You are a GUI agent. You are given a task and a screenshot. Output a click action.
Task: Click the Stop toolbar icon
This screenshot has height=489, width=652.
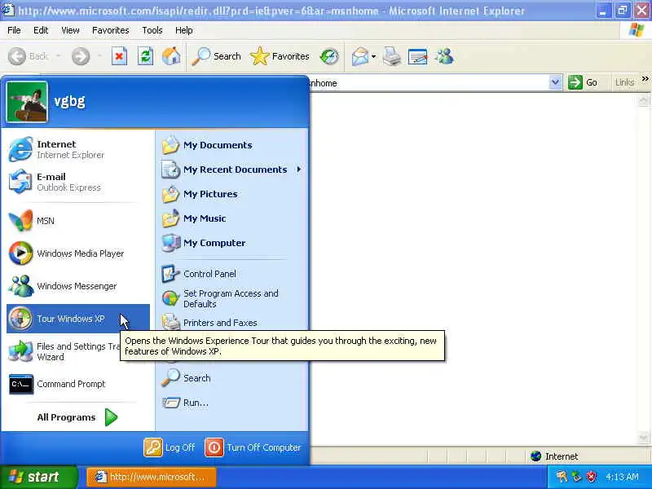tap(119, 56)
